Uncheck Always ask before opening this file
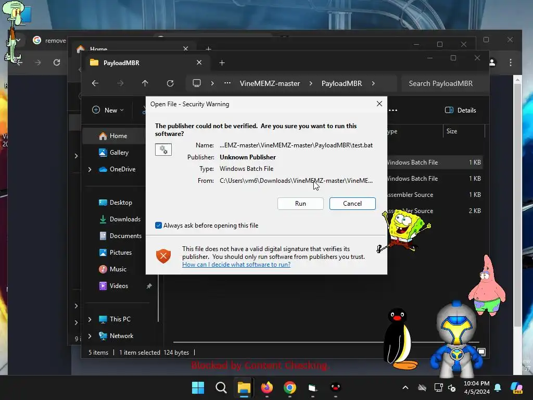The image size is (533, 400). (158, 226)
